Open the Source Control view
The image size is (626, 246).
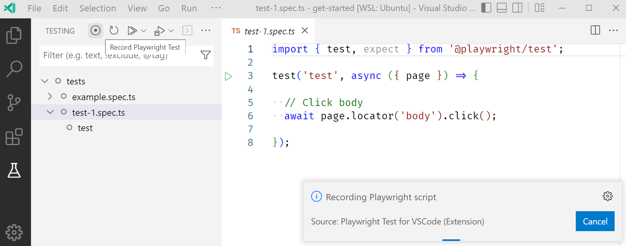coord(14,103)
